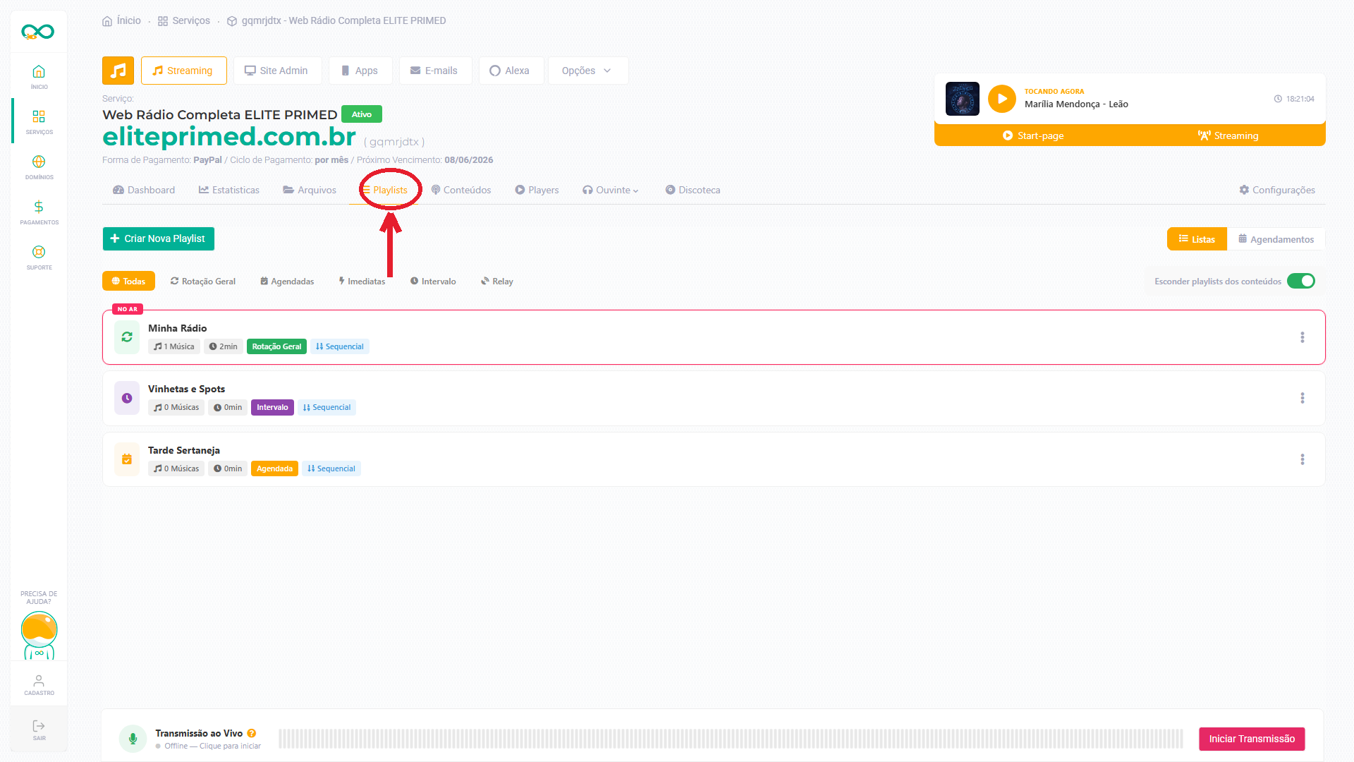This screenshot has width=1354, height=762.
Task: Open the Apps tab
Action: pyautogui.click(x=360, y=71)
